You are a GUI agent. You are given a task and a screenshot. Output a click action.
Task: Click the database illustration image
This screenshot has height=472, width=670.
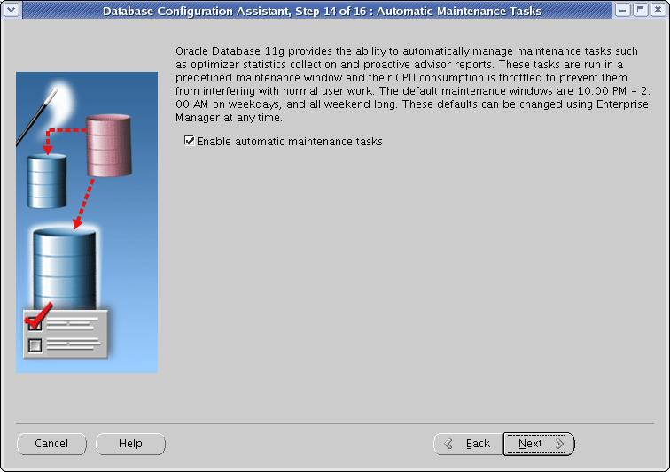pos(87,222)
